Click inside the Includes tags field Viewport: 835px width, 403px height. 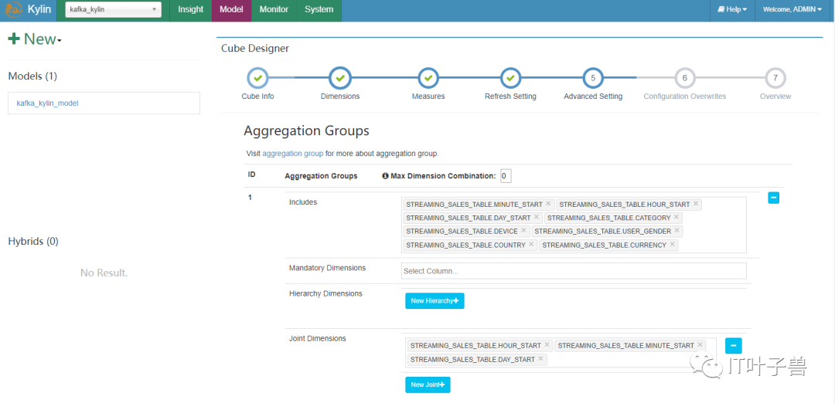[574, 225]
